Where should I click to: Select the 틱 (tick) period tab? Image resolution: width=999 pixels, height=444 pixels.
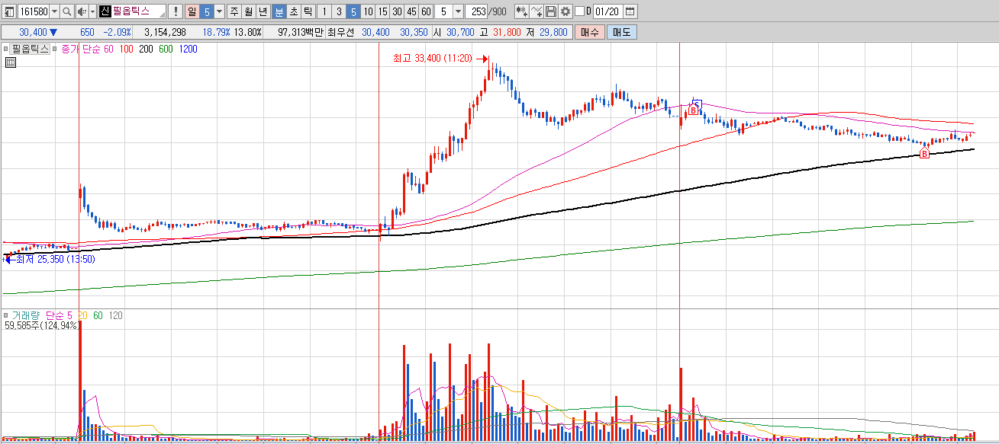[x=308, y=11]
